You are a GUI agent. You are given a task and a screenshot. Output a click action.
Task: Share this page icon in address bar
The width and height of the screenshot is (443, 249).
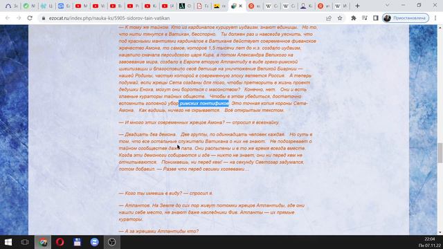329,18
